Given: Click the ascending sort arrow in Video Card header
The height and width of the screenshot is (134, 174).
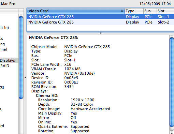Looking at the screenshot, I should click(x=122, y=11).
